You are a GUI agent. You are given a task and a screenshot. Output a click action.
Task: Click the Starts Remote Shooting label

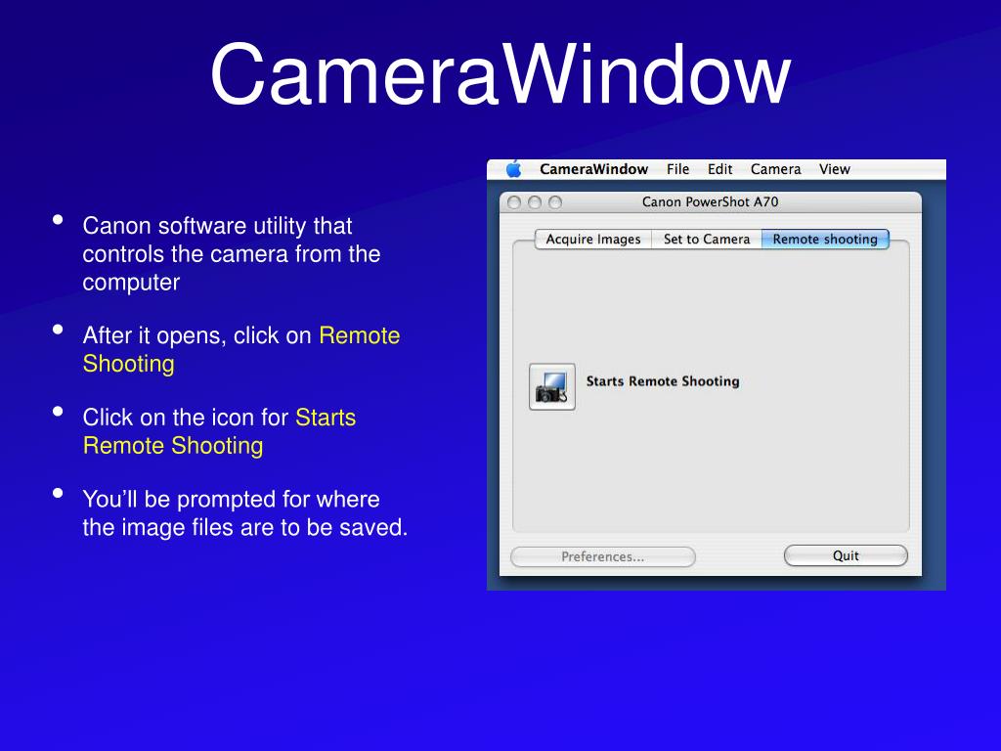pyautogui.click(x=663, y=381)
